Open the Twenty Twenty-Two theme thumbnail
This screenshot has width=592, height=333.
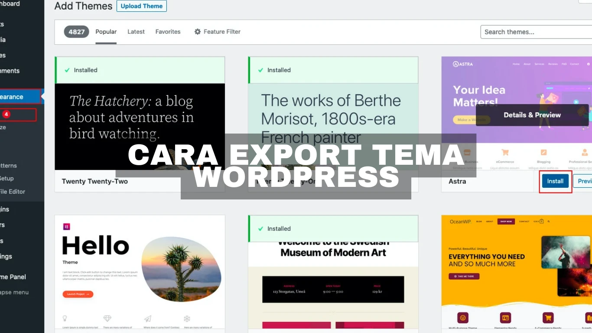pyautogui.click(x=140, y=127)
